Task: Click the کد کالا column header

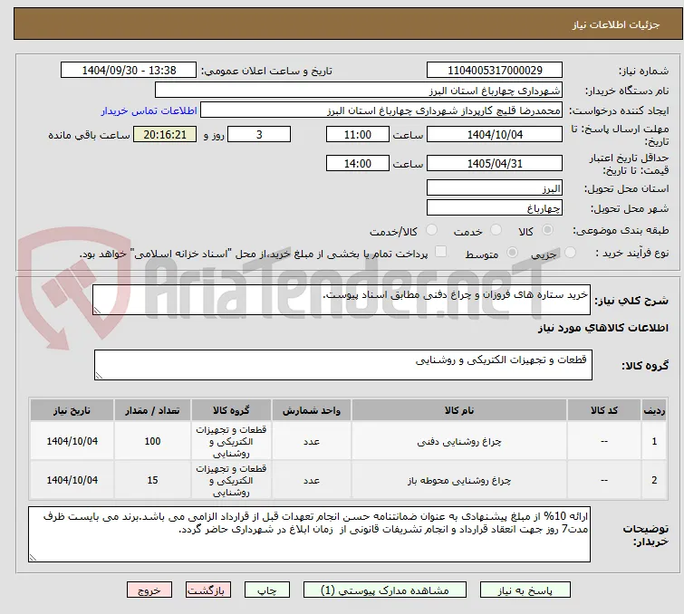Action: click(603, 410)
